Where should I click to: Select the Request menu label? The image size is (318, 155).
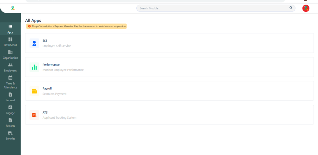(10, 100)
